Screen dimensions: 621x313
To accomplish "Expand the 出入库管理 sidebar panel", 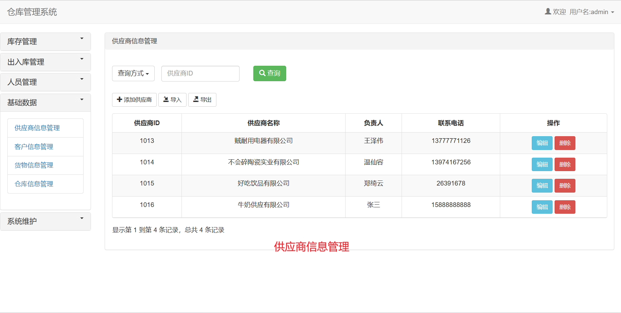I will click(46, 62).
